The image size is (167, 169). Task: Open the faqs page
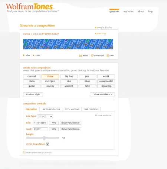[x=151, y=12]
